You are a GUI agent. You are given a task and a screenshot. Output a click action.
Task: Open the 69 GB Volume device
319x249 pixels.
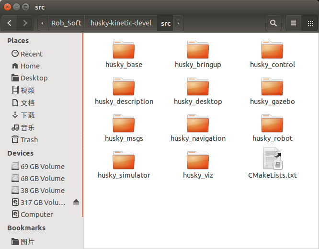[42, 167]
